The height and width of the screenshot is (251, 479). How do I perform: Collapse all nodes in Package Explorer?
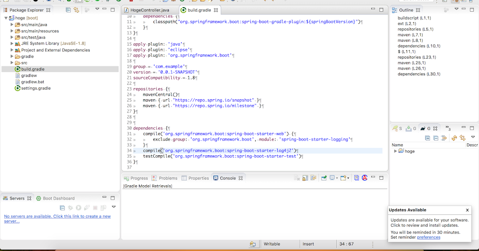[68, 10]
